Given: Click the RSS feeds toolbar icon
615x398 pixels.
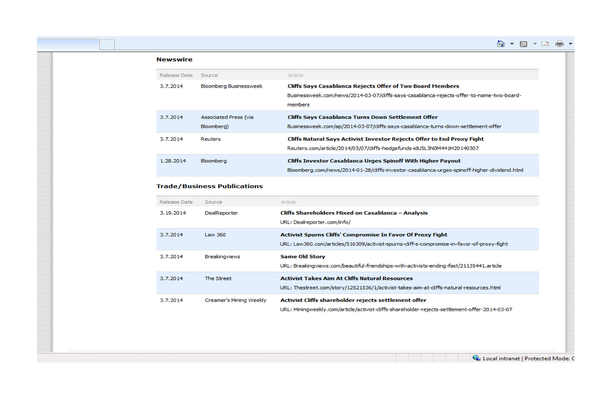Looking at the screenshot, I should click(523, 44).
